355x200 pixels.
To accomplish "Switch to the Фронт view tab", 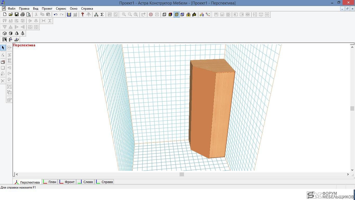I will tap(67, 182).
